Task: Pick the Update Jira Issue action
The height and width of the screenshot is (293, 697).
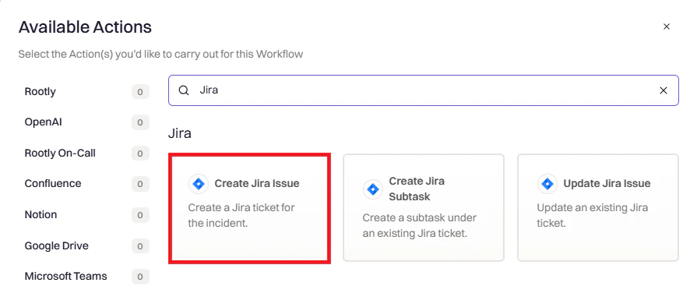Action: click(598, 207)
